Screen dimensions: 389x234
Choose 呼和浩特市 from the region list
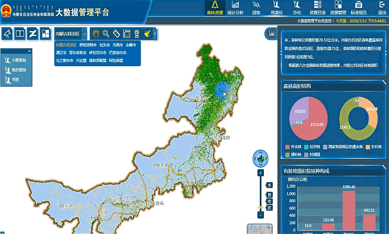coord(89,45)
